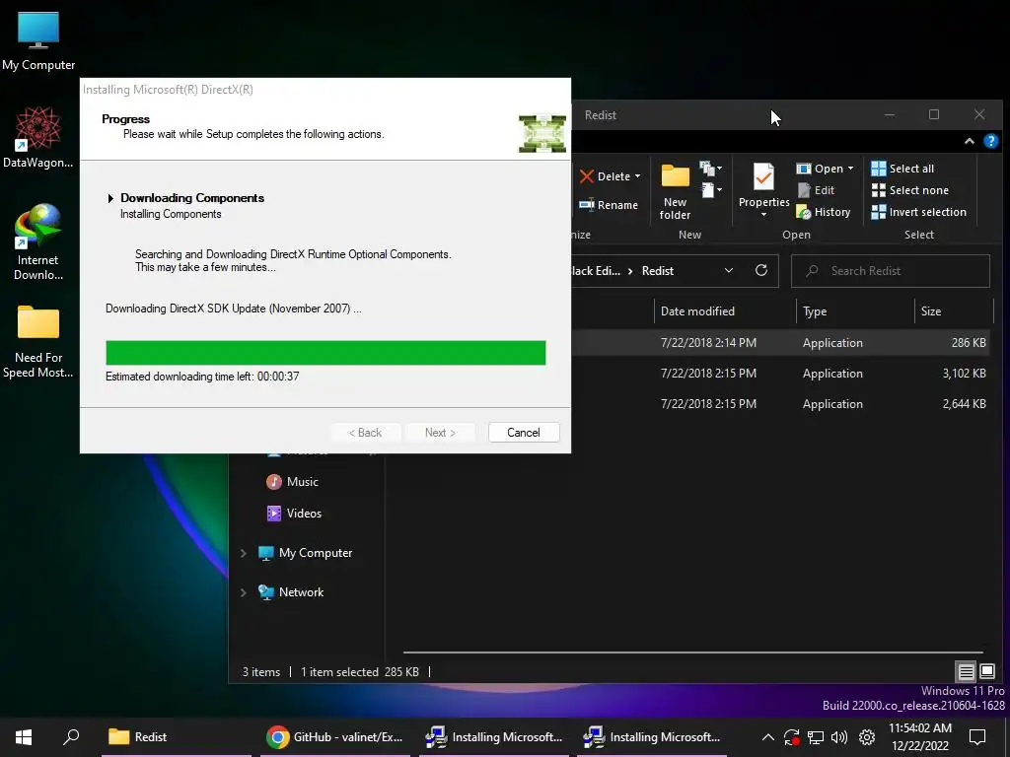Image resolution: width=1010 pixels, height=757 pixels.
Task: Expand My Computer tree node
Action: (x=244, y=553)
